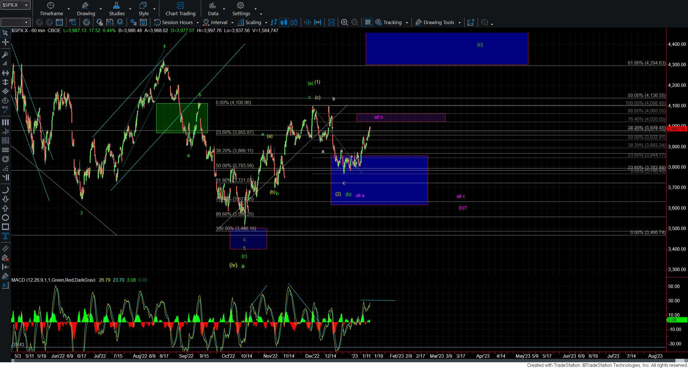Select the spiral target drawing tool
The image size is (688, 368).
(5, 159)
